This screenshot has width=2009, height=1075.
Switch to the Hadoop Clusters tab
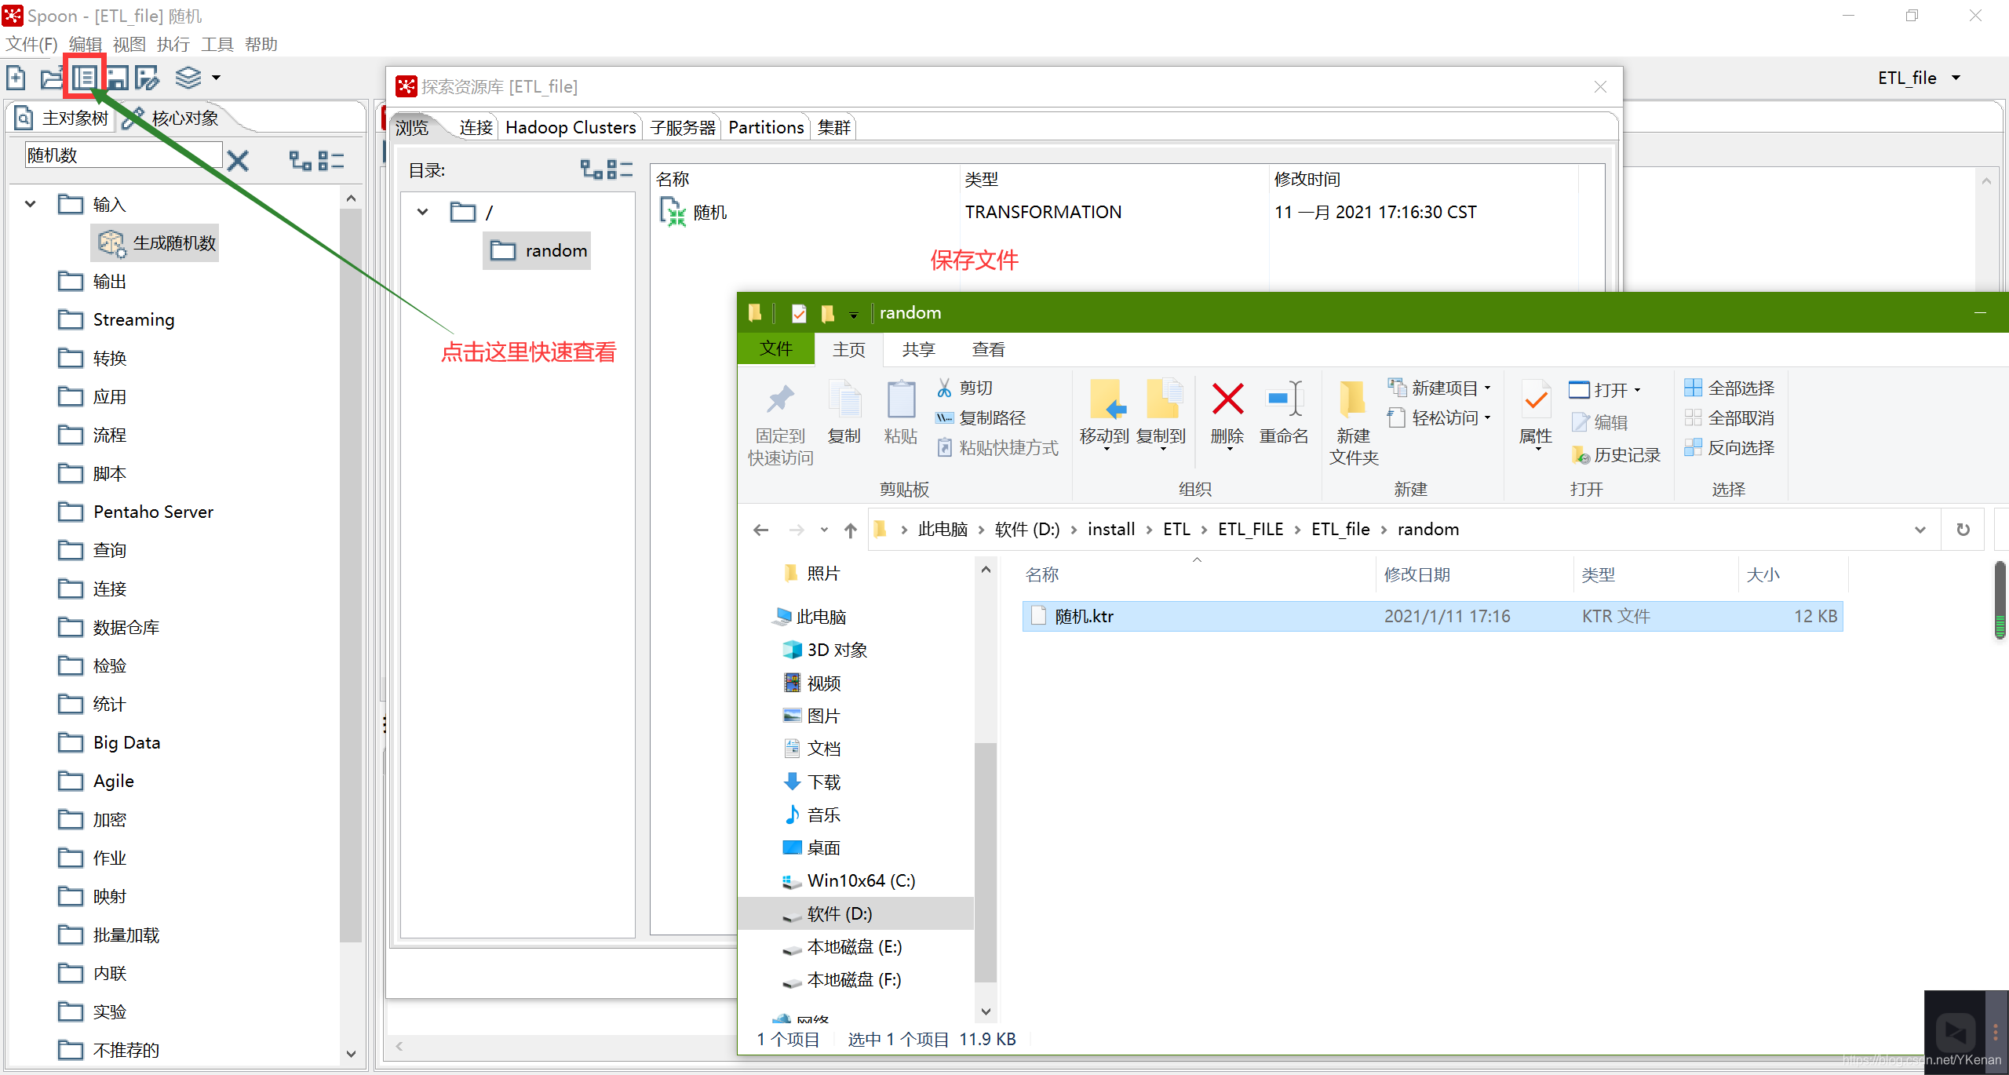pyautogui.click(x=571, y=126)
